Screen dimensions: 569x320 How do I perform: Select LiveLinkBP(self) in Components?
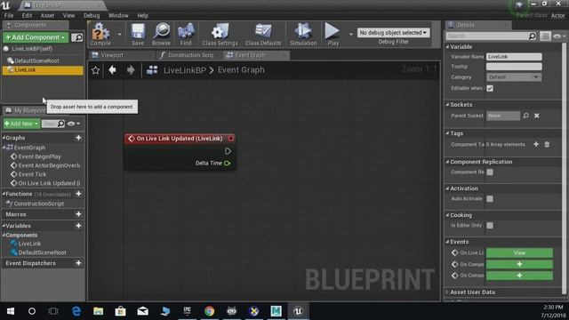coord(32,49)
